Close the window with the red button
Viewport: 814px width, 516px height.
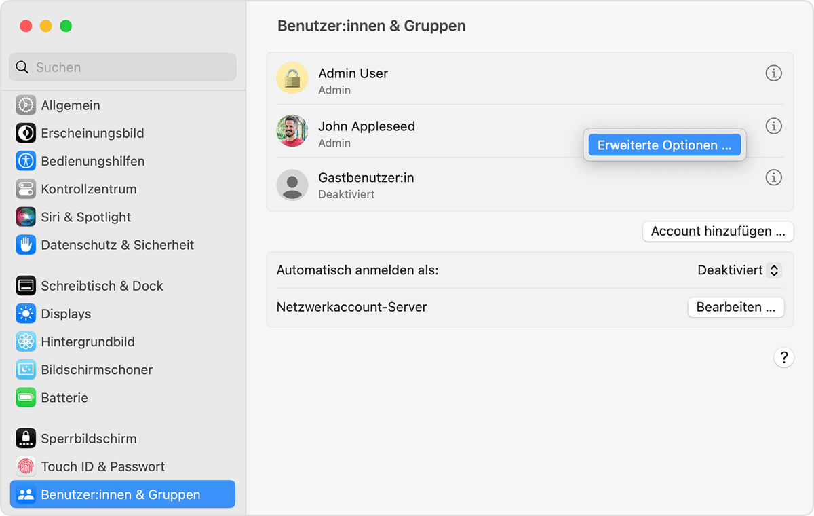[26, 26]
